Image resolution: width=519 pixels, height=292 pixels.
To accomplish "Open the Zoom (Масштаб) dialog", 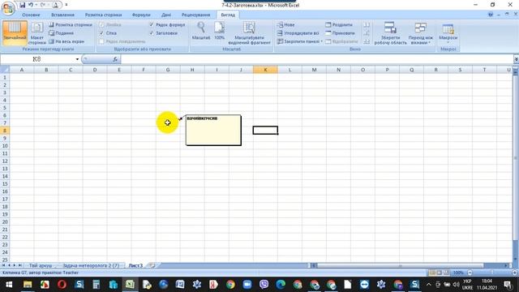I will coord(201,31).
